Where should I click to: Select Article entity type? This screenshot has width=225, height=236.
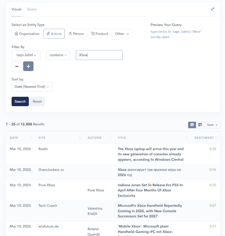[54, 34]
